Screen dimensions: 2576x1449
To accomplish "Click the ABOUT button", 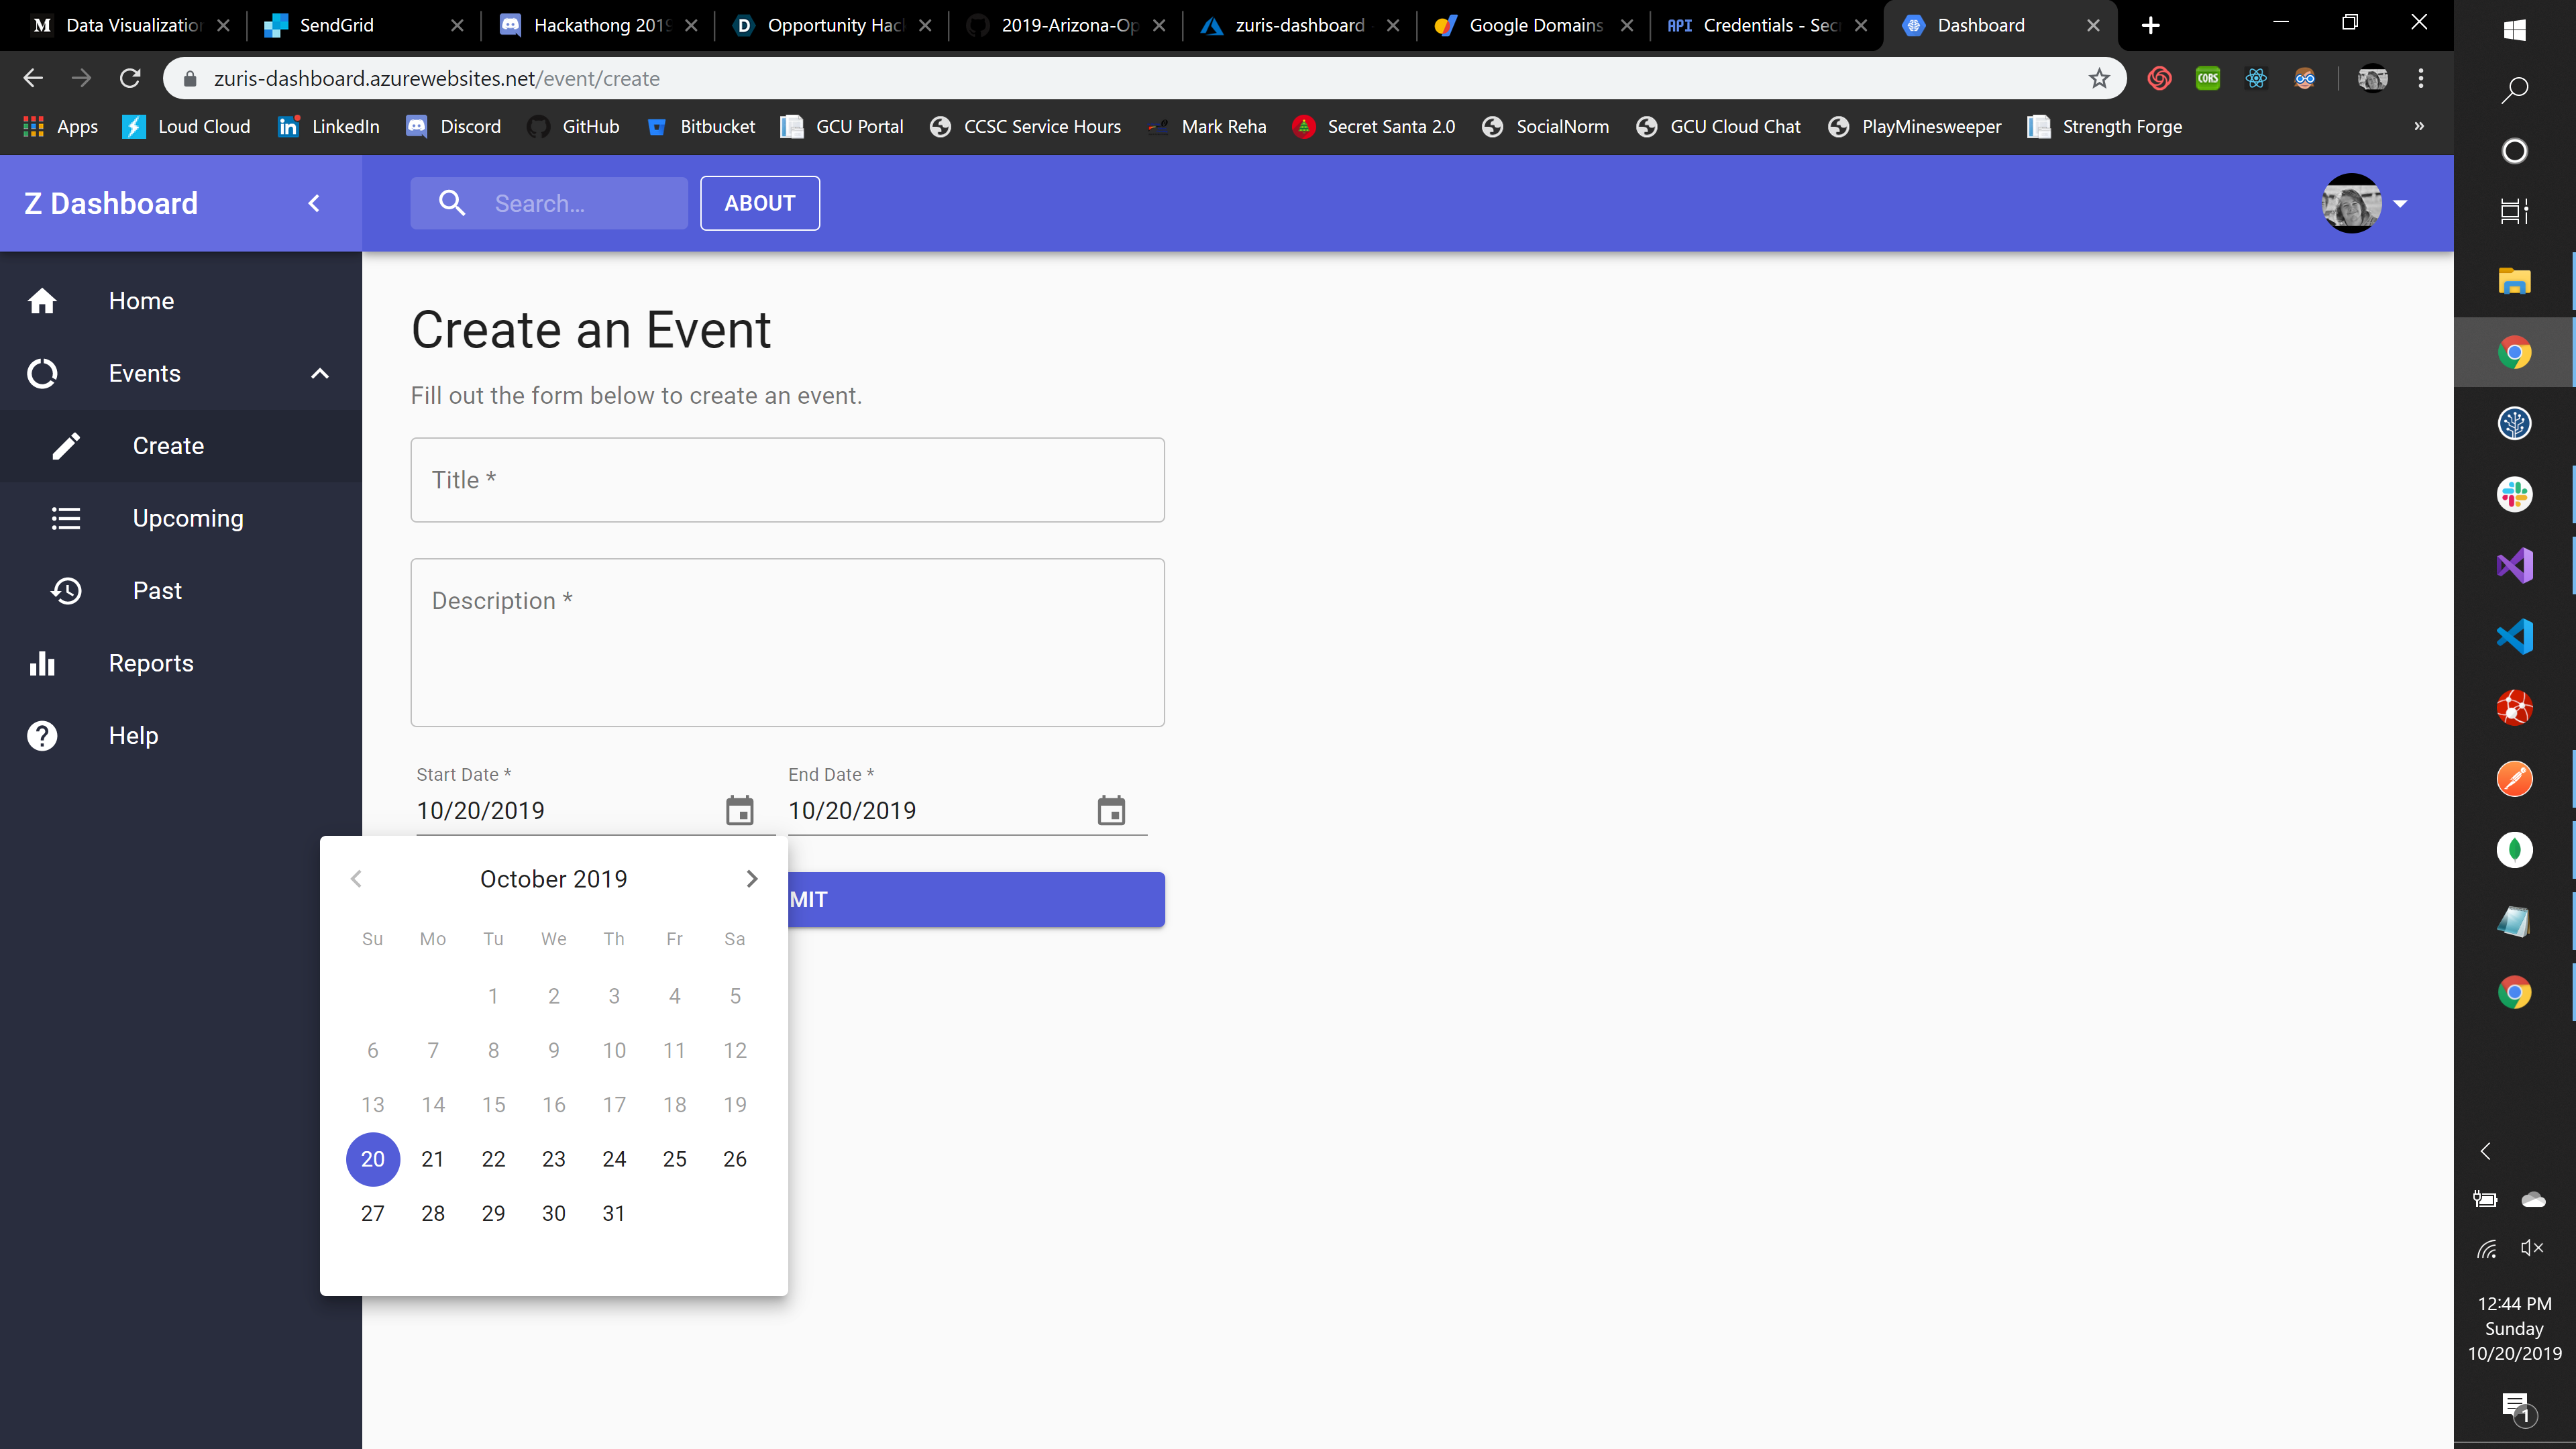I will pos(760,204).
